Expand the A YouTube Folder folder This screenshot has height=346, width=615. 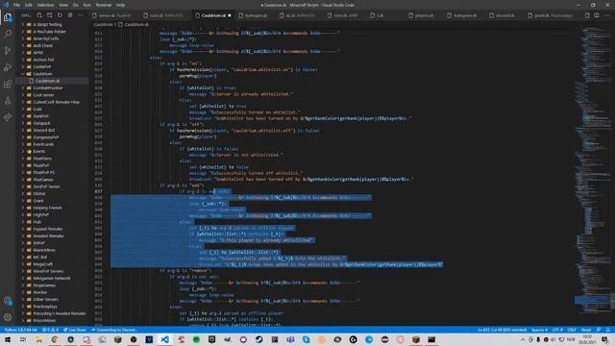click(49, 32)
